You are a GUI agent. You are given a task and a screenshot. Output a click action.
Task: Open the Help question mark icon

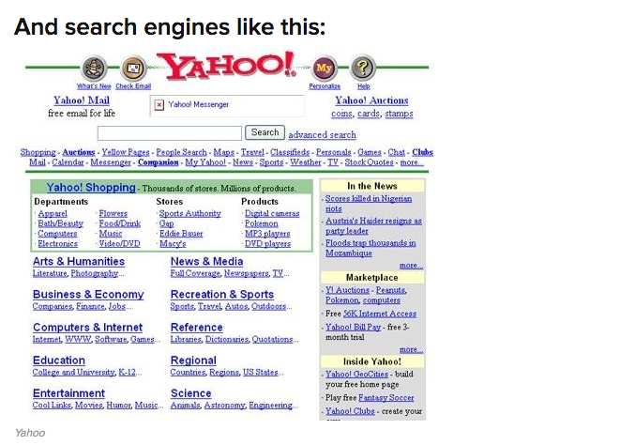364,68
